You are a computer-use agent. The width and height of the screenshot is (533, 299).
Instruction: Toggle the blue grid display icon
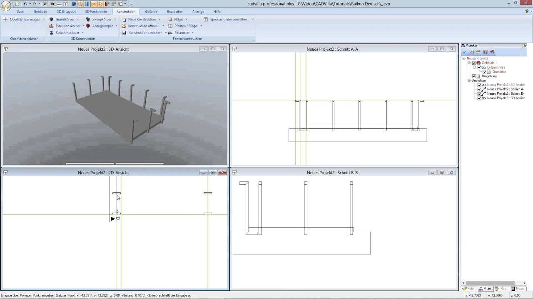(x=74, y=4)
